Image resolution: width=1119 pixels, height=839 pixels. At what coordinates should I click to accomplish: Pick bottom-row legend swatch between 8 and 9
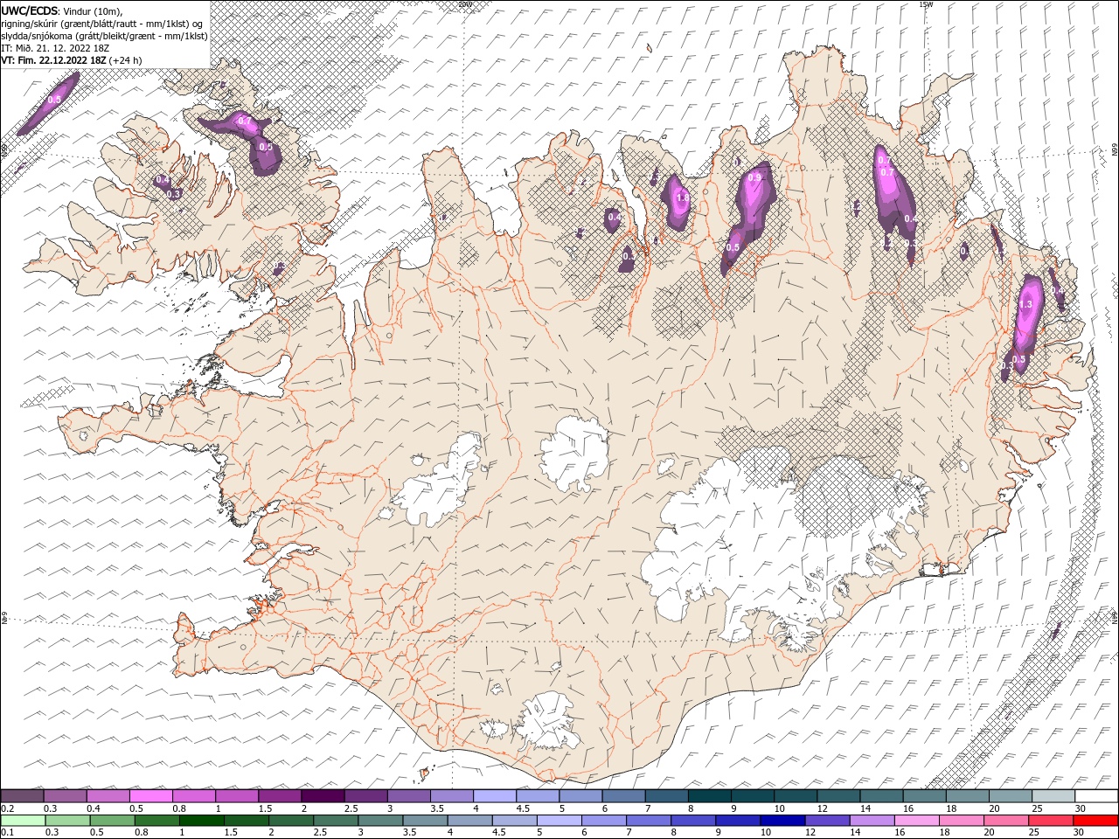(693, 821)
